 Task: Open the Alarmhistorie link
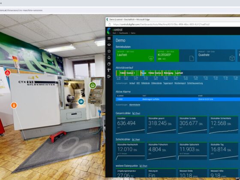pos(135,105)
